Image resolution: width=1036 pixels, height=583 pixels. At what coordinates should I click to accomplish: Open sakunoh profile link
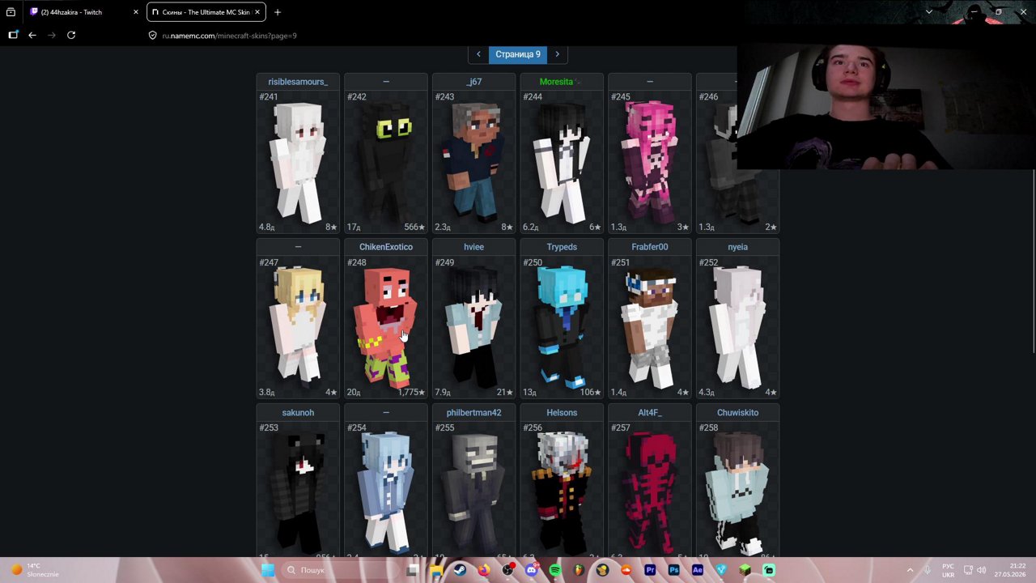point(298,413)
